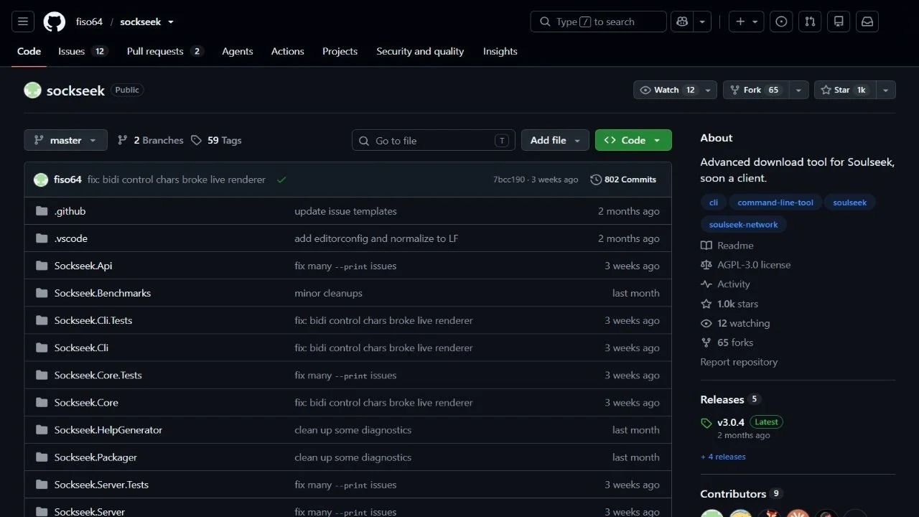Click the sockseek repository avatar
Screen dimensions: 919x517
[x=32, y=90]
